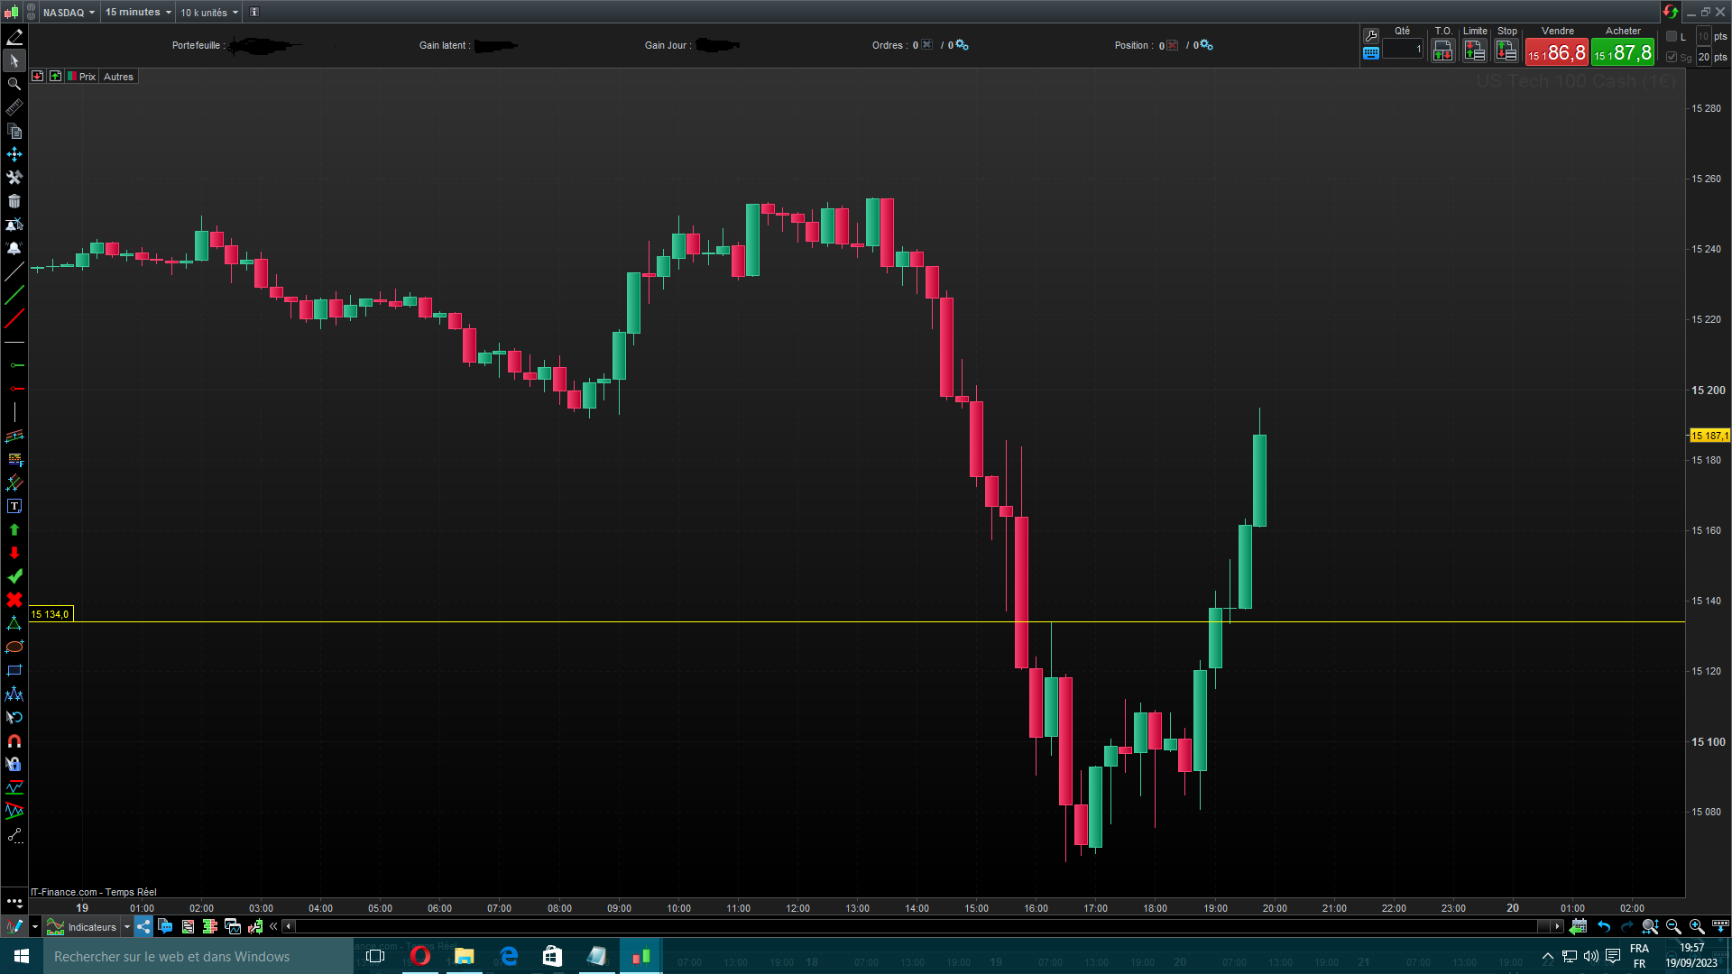Open the NASDAQ instrument dropdown
The width and height of the screenshot is (1732, 974).
click(x=69, y=13)
